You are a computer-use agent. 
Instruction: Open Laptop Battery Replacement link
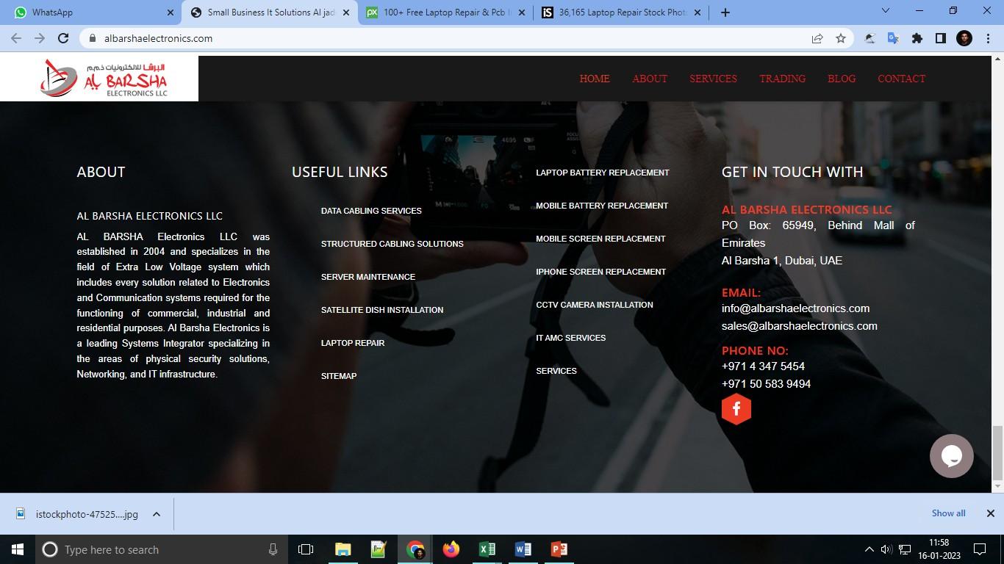603,173
